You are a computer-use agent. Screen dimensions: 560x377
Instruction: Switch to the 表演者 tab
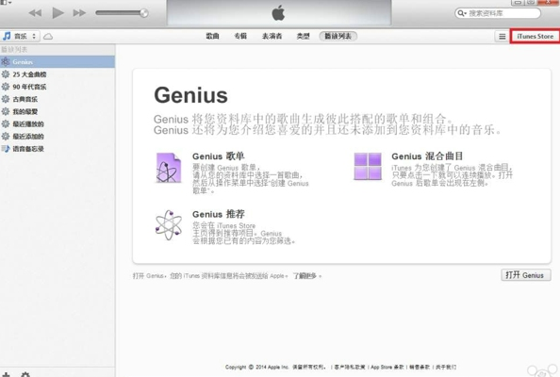tap(272, 36)
